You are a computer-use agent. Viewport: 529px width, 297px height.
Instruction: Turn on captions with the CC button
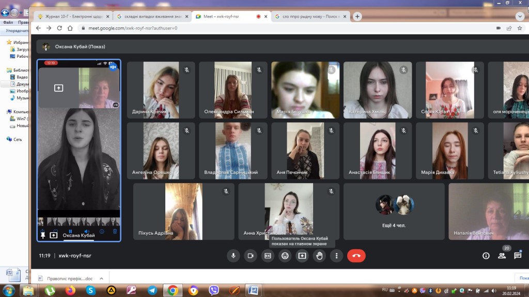(x=268, y=255)
